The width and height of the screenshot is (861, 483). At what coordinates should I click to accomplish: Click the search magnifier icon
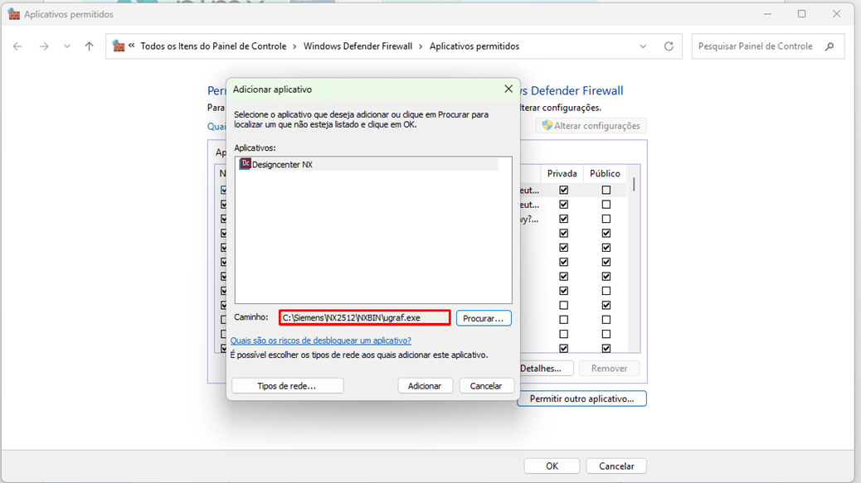click(829, 46)
